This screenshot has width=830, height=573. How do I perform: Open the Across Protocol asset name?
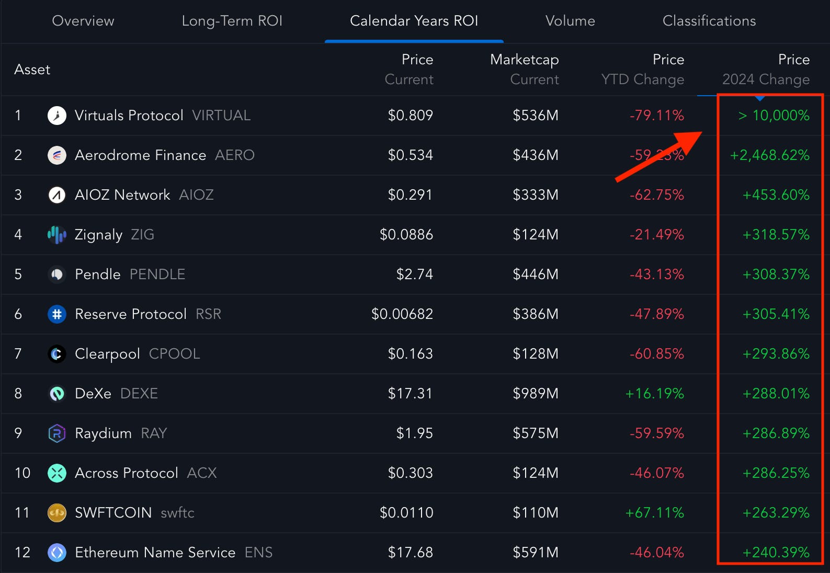[x=127, y=473]
